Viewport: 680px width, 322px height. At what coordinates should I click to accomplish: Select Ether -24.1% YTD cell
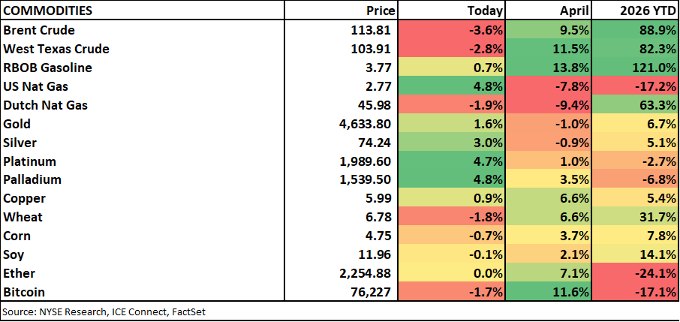[635, 273]
